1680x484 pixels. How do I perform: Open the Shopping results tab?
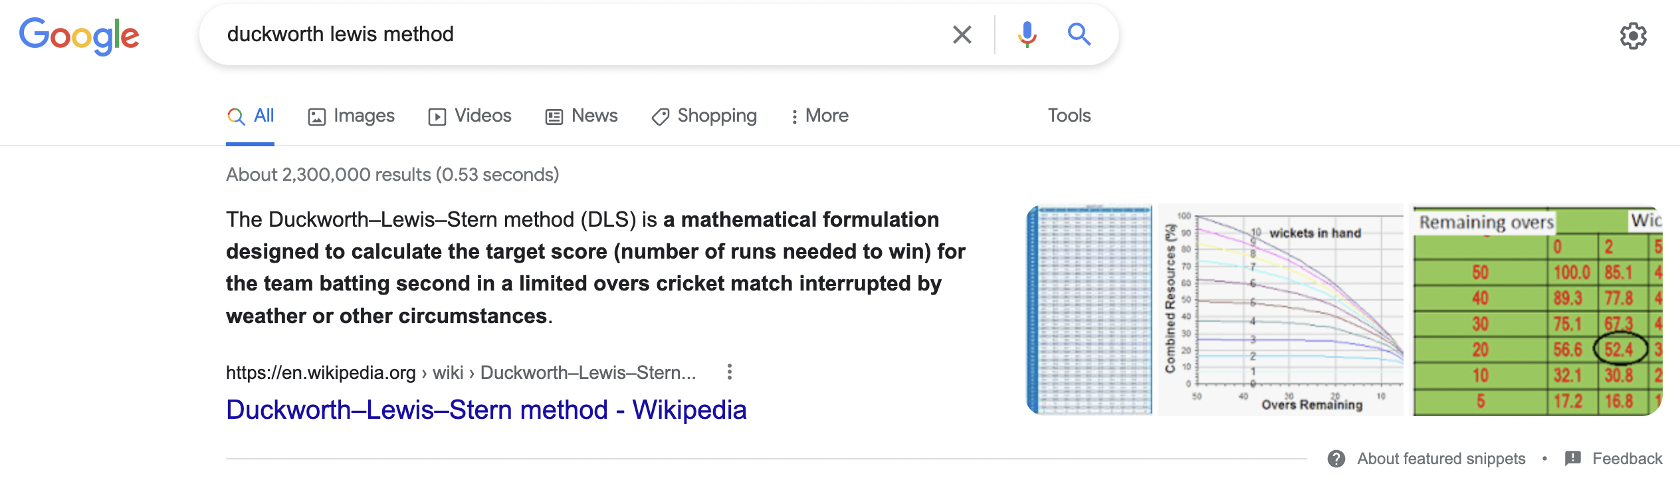coord(704,116)
